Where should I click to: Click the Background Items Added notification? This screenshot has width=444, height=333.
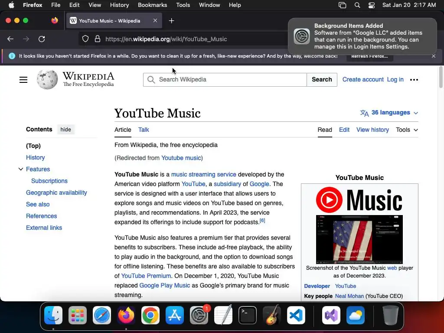pyautogui.click(x=362, y=36)
